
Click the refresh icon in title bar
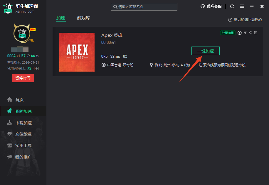tap(232, 6)
